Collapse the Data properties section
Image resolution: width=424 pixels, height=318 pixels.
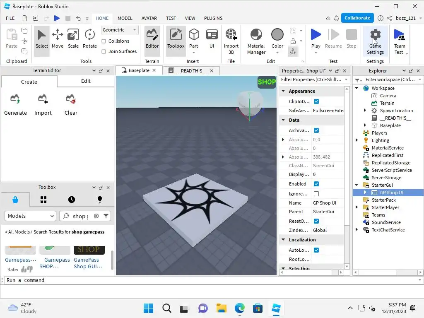[x=283, y=120]
